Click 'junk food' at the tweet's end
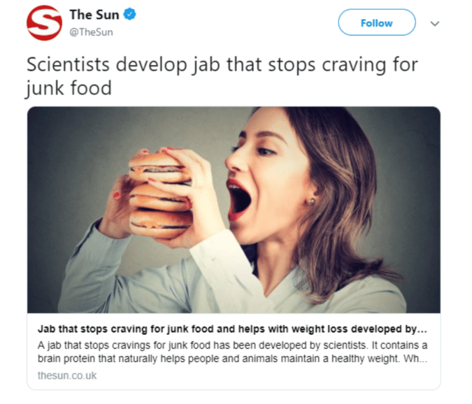Screen dimensions: 472x404 pos(69,89)
